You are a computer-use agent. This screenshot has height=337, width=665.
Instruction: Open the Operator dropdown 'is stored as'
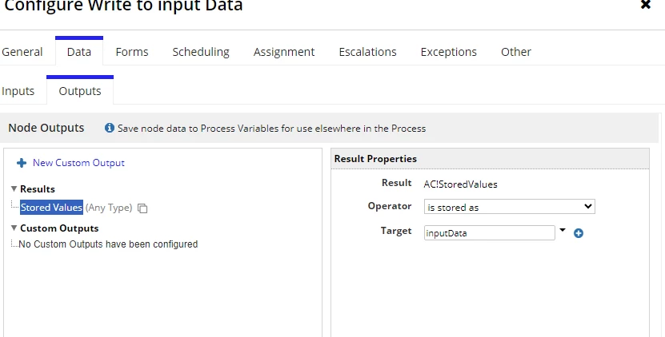click(509, 207)
